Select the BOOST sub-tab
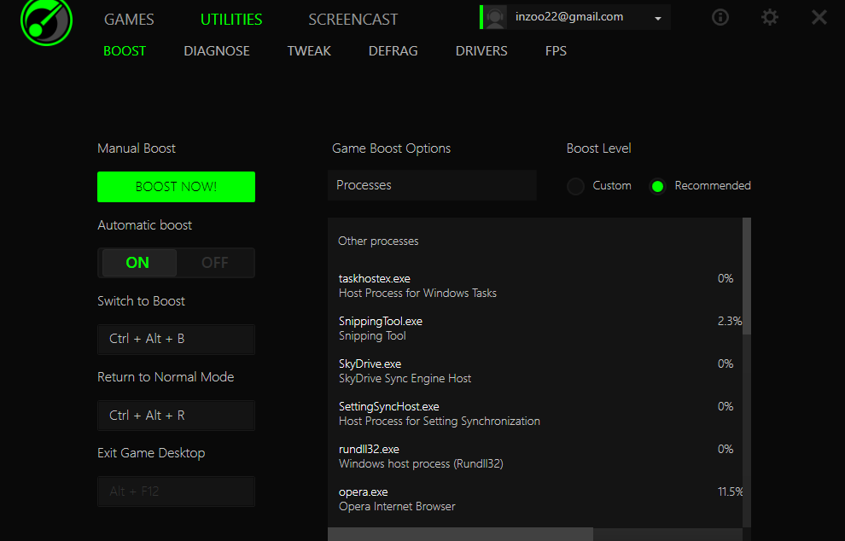This screenshot has width=845, height=541. 125,50
